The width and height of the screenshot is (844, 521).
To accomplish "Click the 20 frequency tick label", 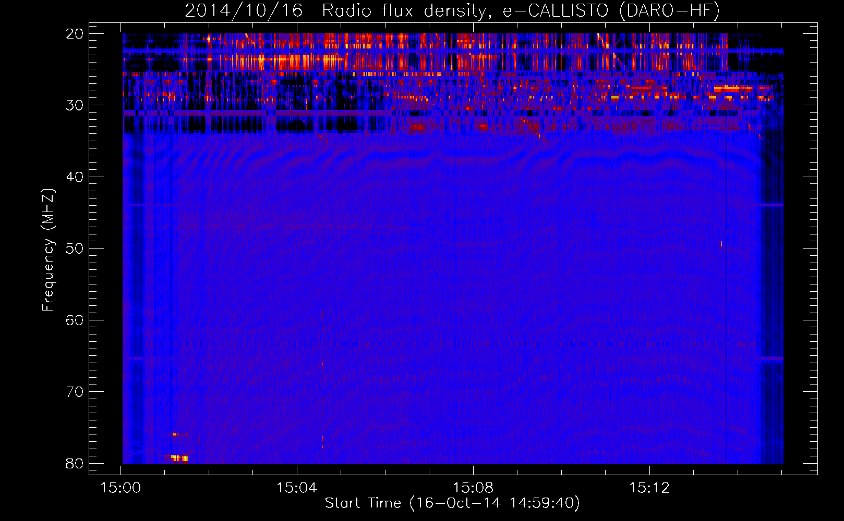I will [x=75, y=34].
